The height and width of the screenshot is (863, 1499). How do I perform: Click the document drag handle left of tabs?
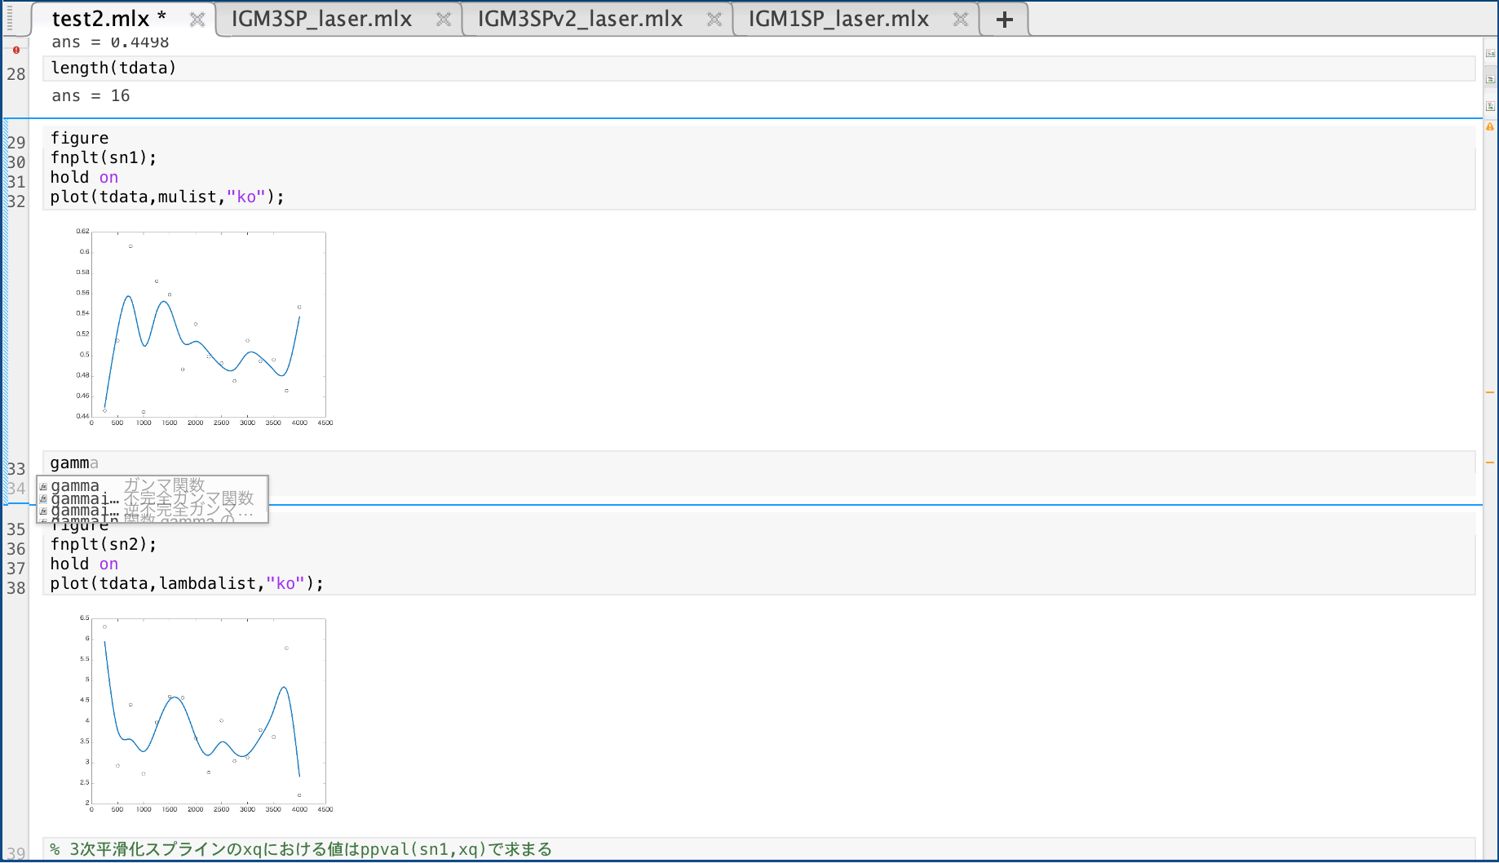[x=10, y=18]
